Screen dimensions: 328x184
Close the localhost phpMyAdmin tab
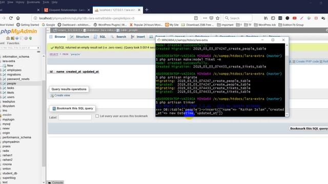(x=139, y=10)
